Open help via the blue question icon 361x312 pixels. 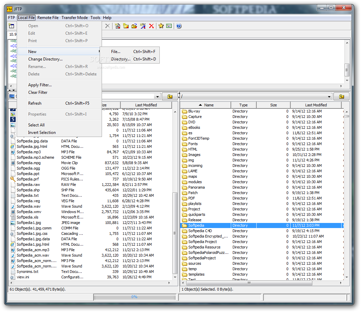[179, 26]
